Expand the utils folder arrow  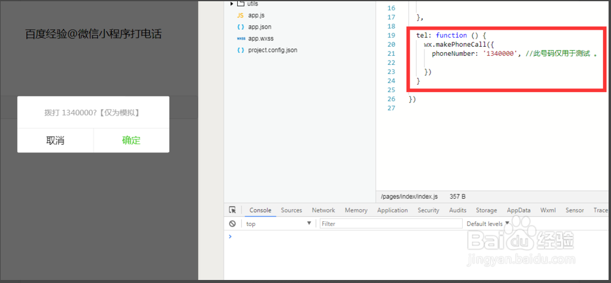pos(232,4)
